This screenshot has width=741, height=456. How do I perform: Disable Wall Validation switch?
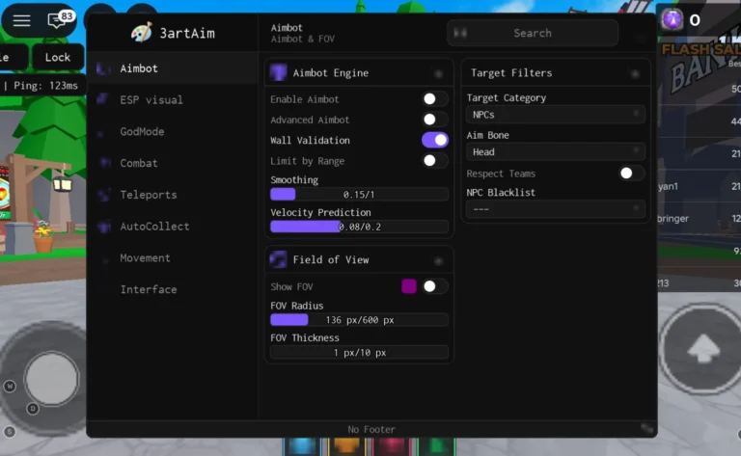coord(434,140)
